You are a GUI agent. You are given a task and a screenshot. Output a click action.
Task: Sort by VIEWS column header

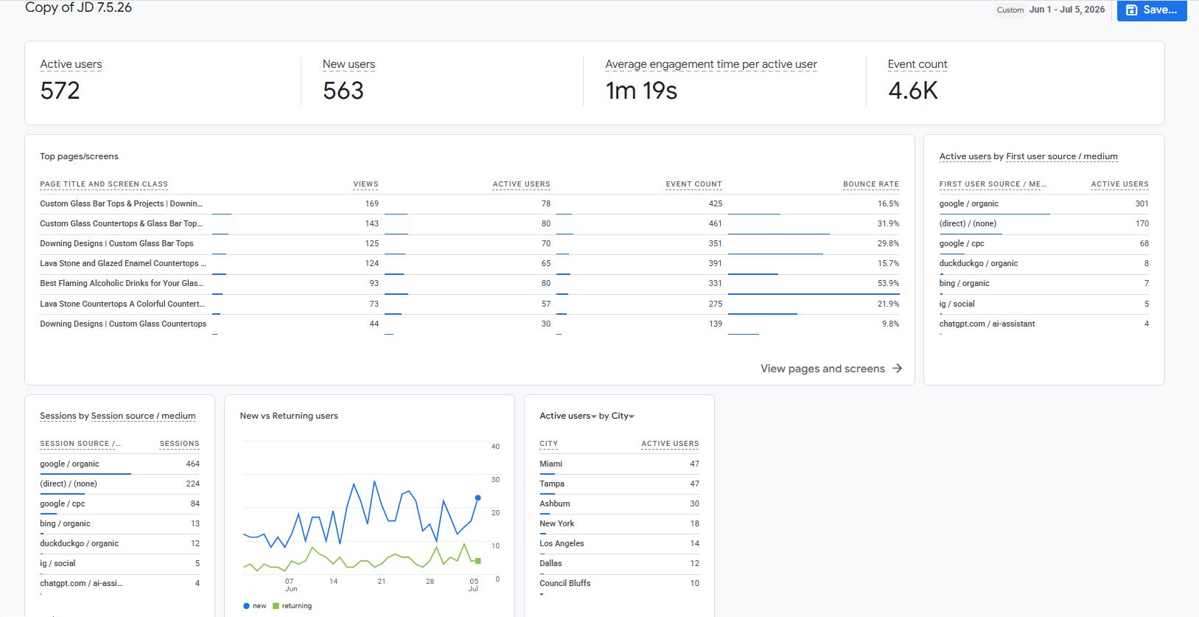tap(366, 184)
